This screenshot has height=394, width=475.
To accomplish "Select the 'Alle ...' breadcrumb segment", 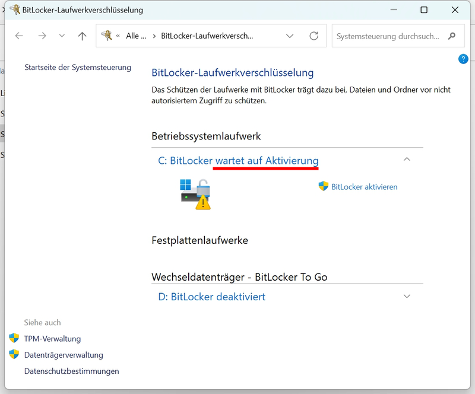I will click(x=135, y=36).
